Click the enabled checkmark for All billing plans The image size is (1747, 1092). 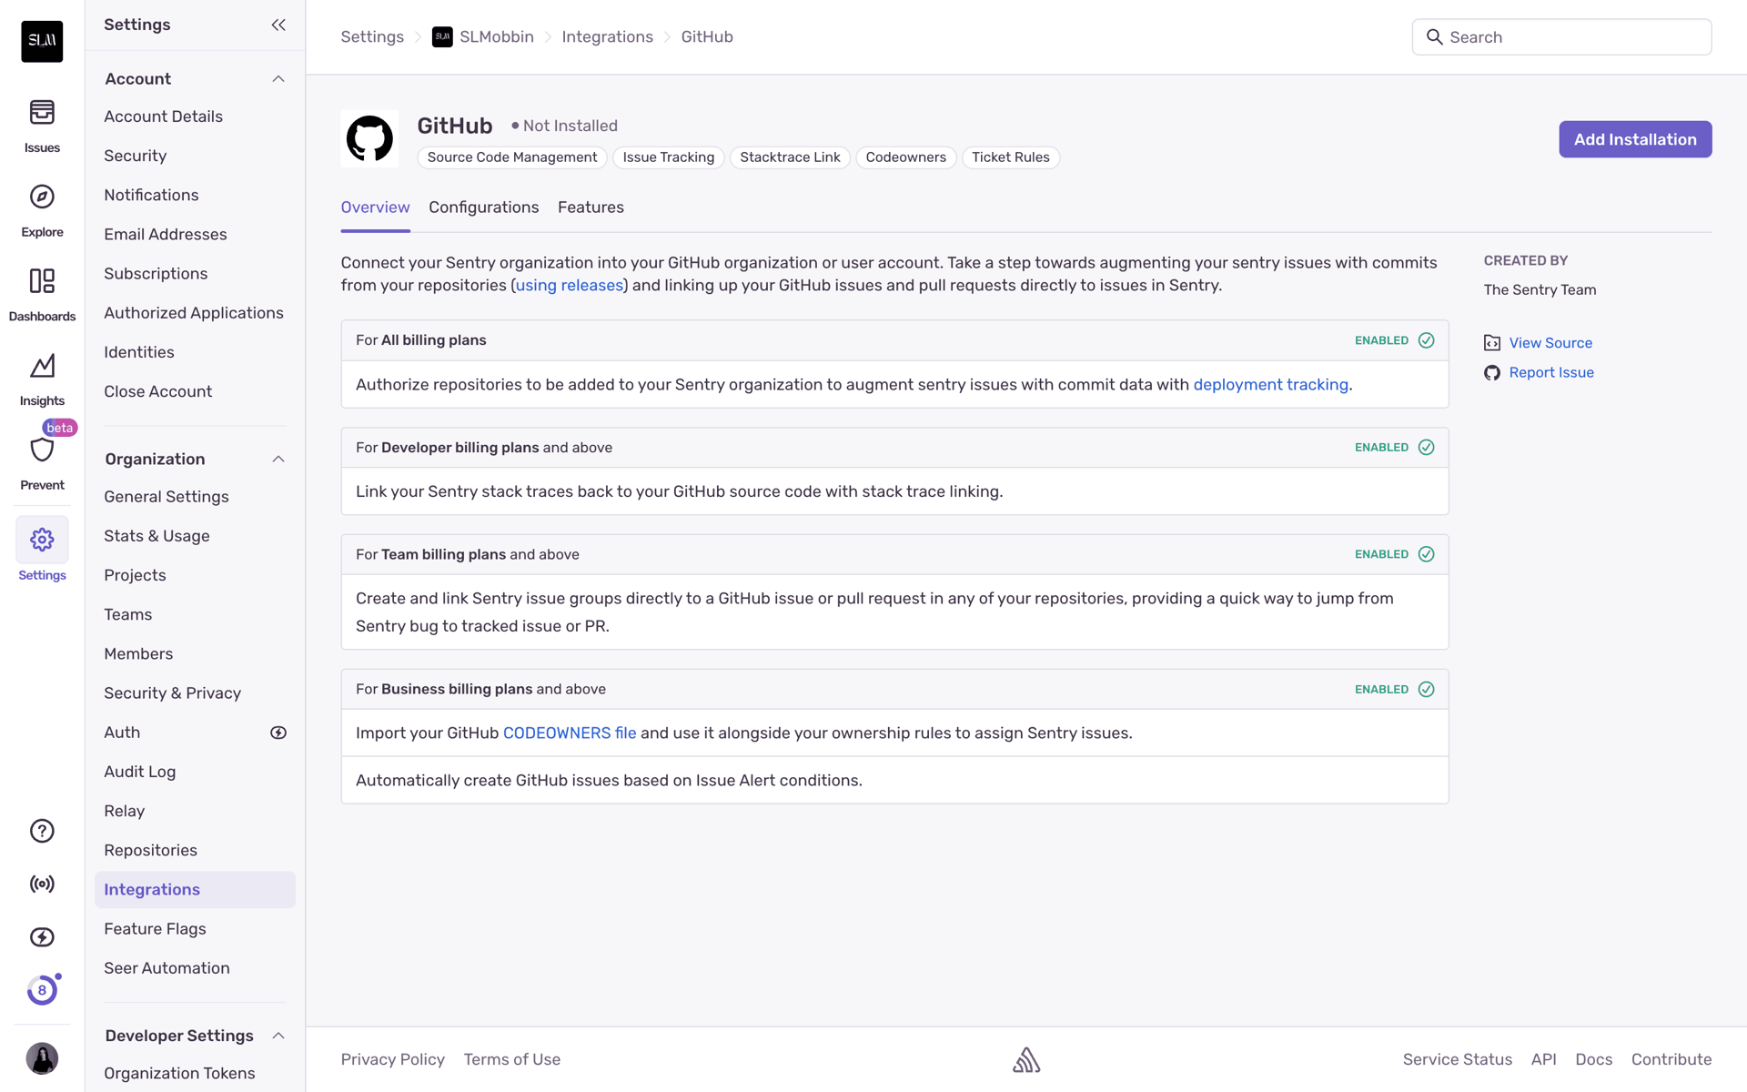click(1426, 340)
